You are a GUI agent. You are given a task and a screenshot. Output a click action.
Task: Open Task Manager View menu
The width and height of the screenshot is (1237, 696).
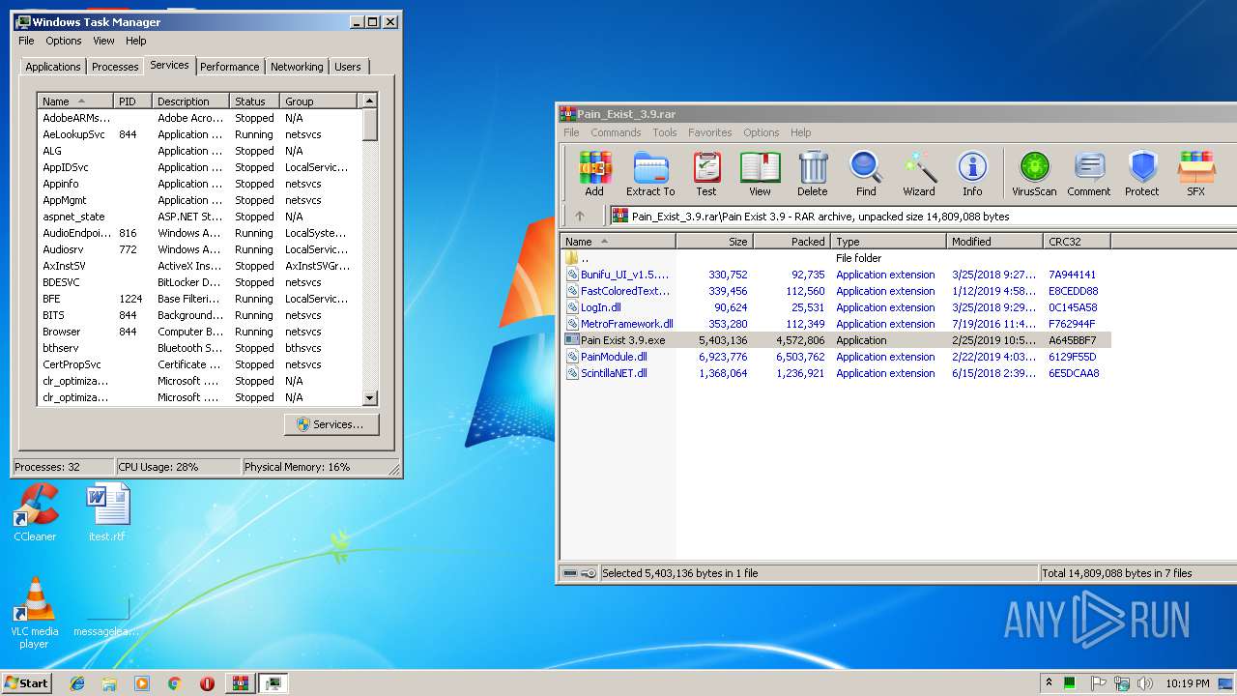(103, 41)
